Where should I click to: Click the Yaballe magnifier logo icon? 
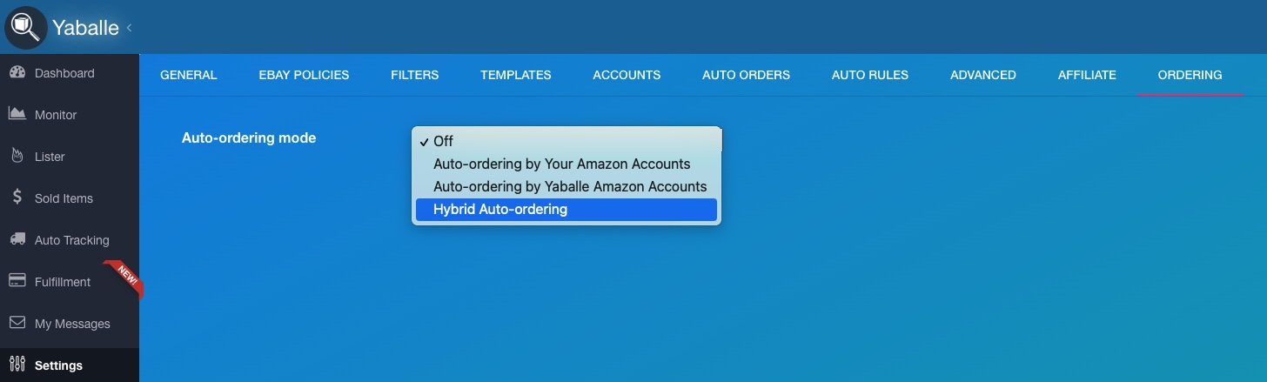pos(26,27)
